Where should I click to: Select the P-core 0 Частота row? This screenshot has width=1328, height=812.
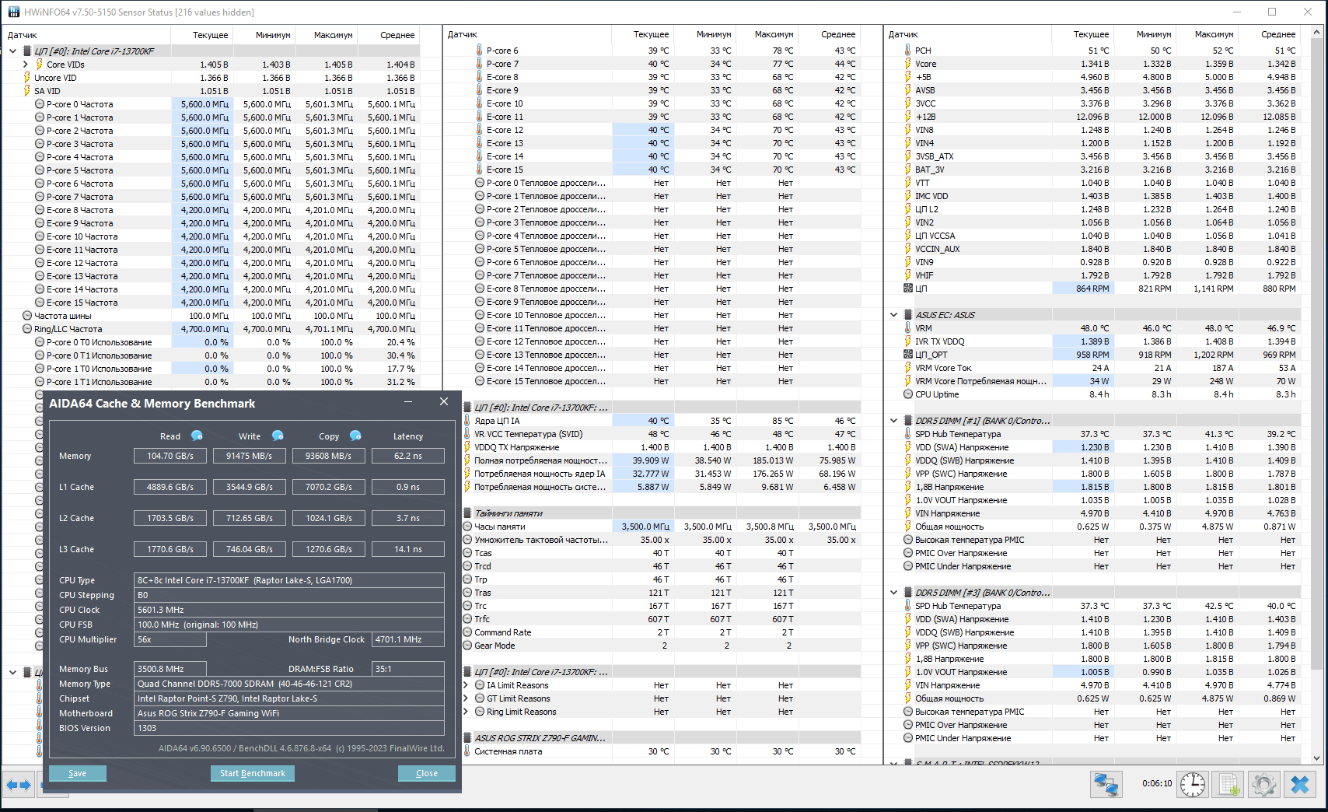(211, 104)
